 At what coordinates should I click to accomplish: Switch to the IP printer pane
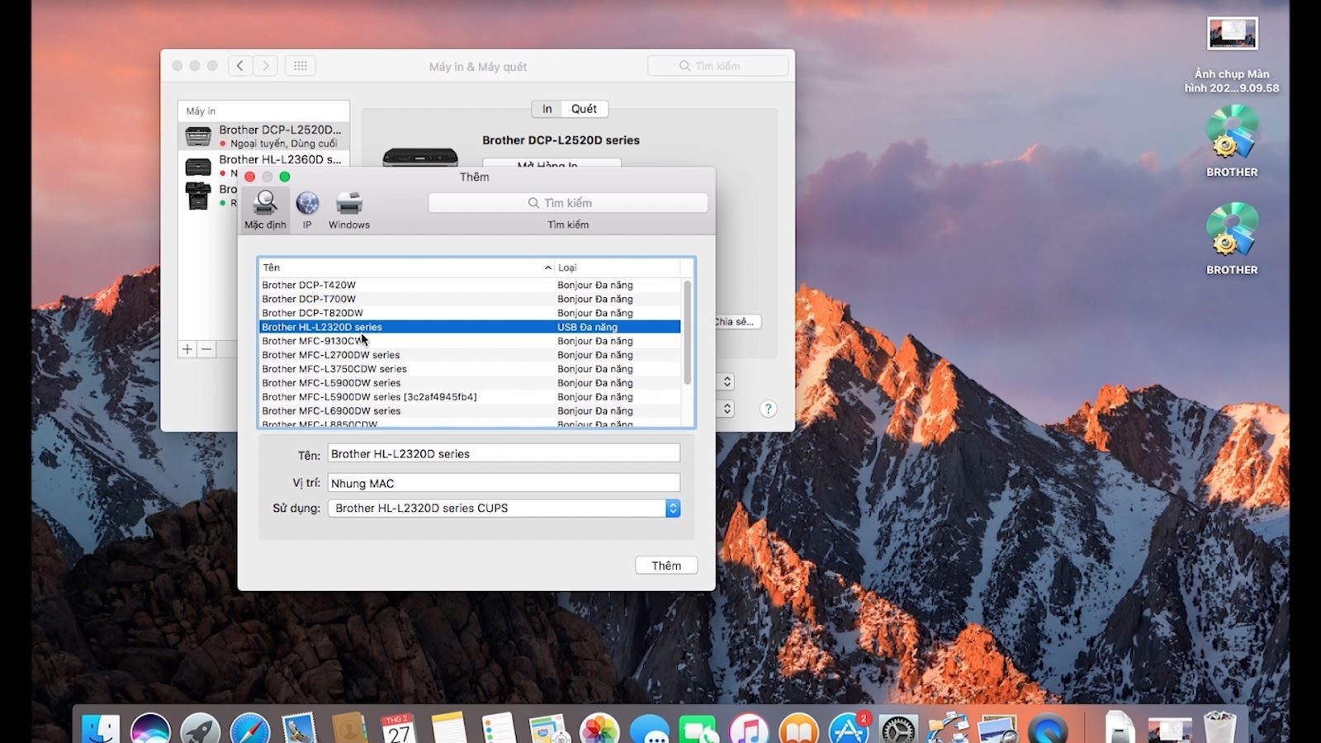pyautogui.click(x=307, y=209)
